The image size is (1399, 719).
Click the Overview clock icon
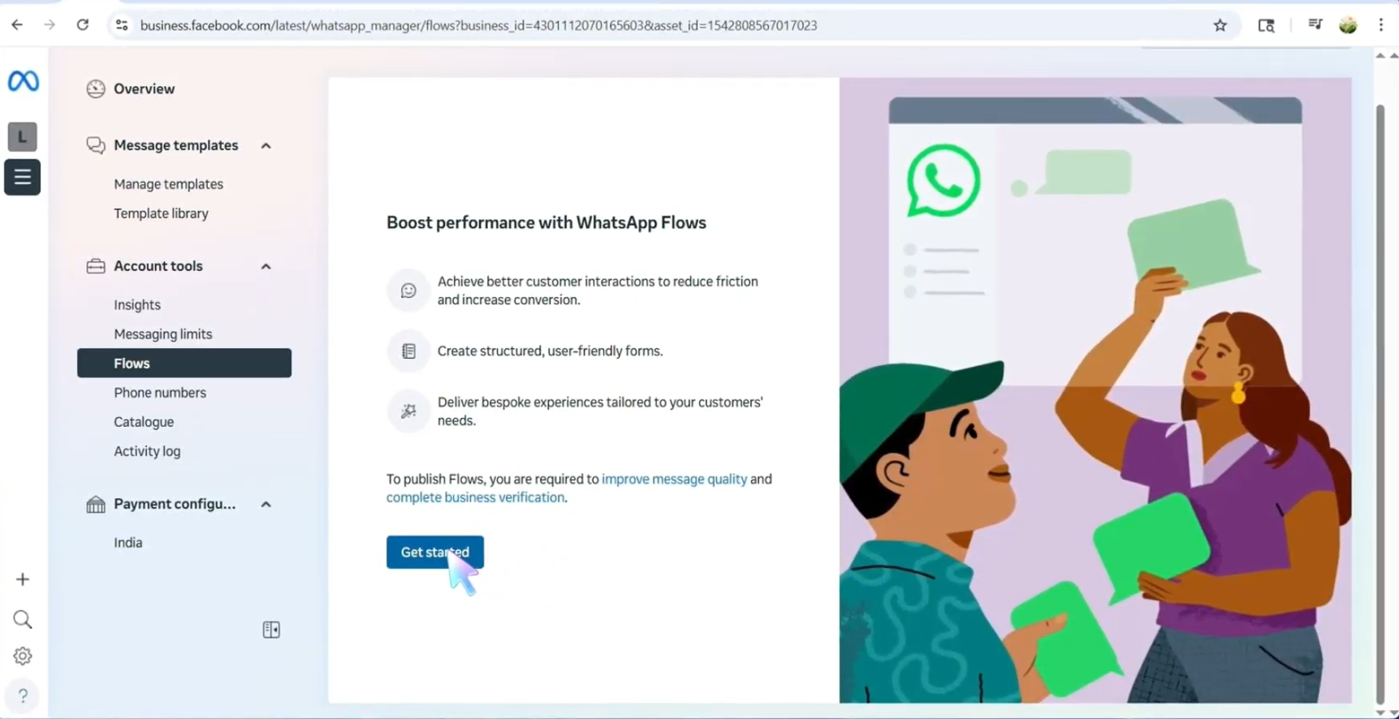coord(96,89)
